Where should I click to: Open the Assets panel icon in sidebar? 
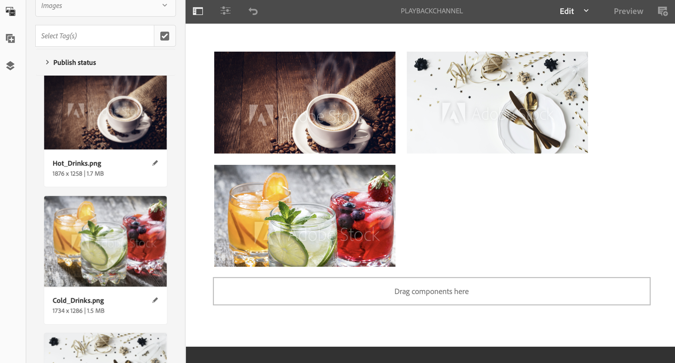pyautogui.click(x=10, y=11)
